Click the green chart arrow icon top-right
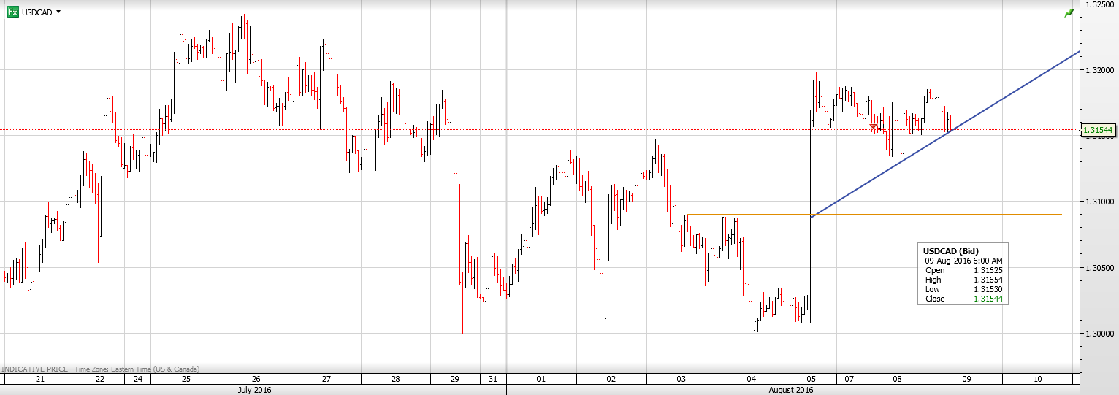This screenshot has width=1119, height=395. tap(1069, 13)
